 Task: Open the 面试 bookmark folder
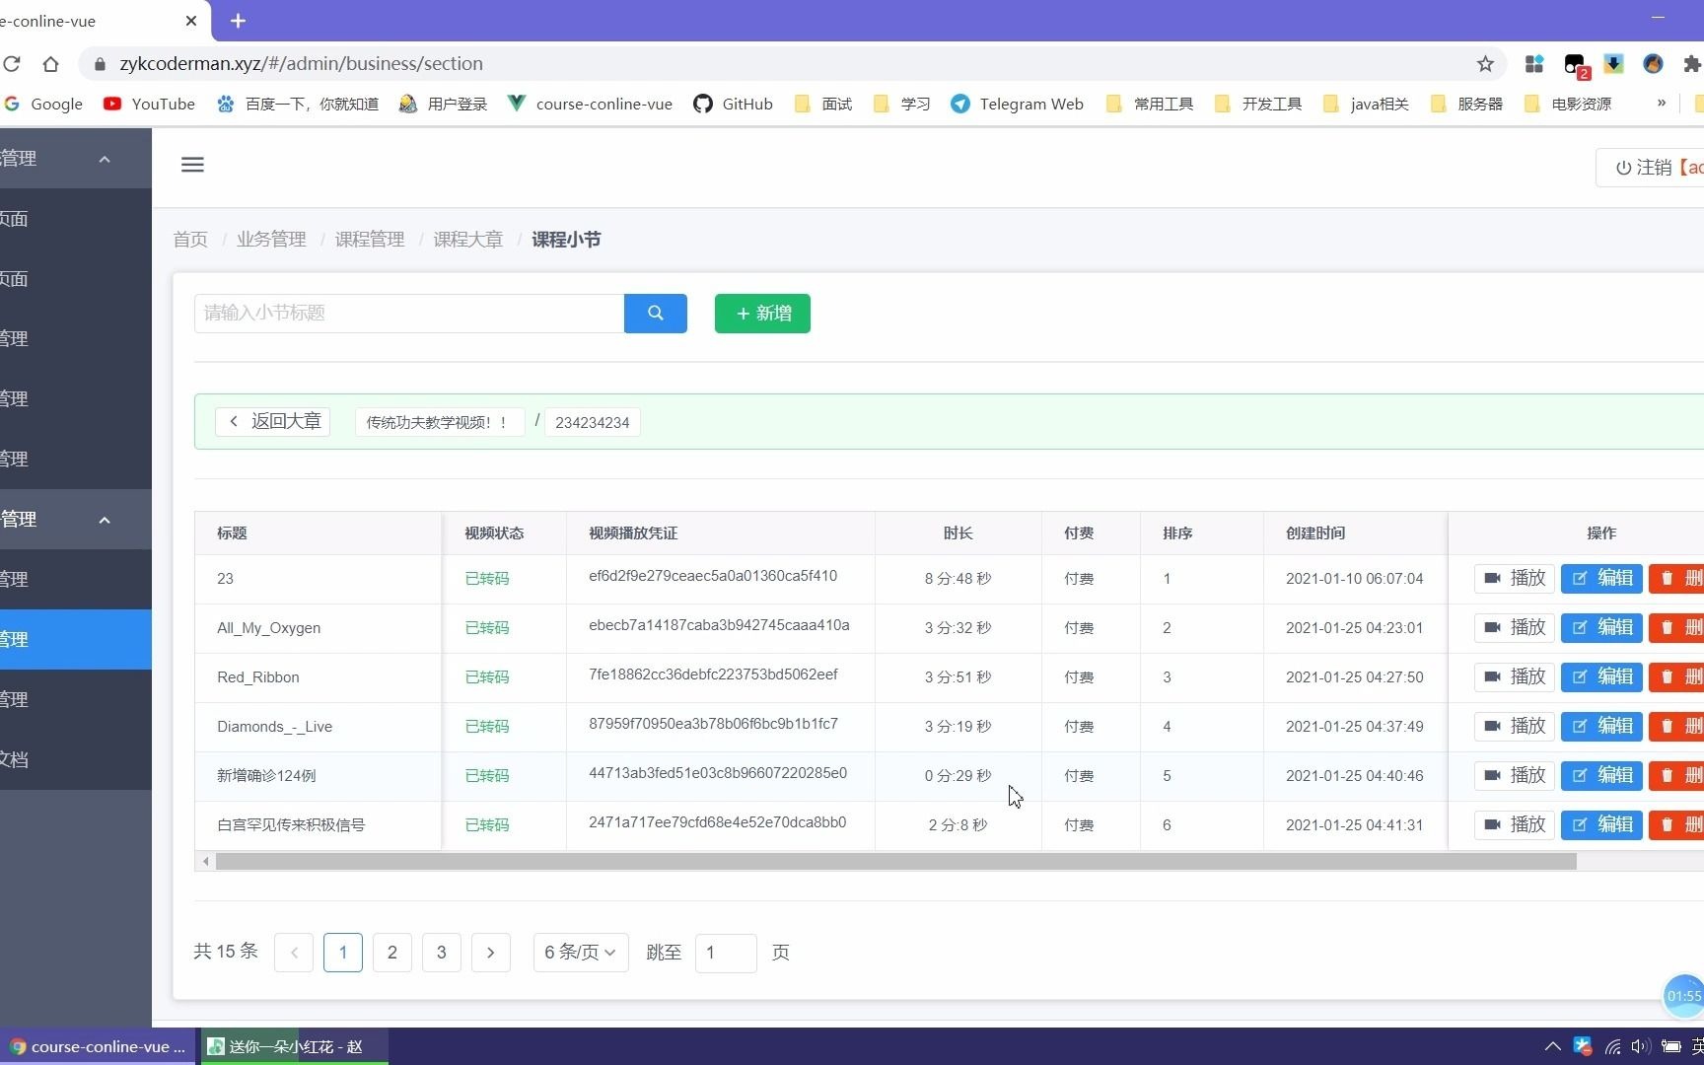tap(822, 104)
